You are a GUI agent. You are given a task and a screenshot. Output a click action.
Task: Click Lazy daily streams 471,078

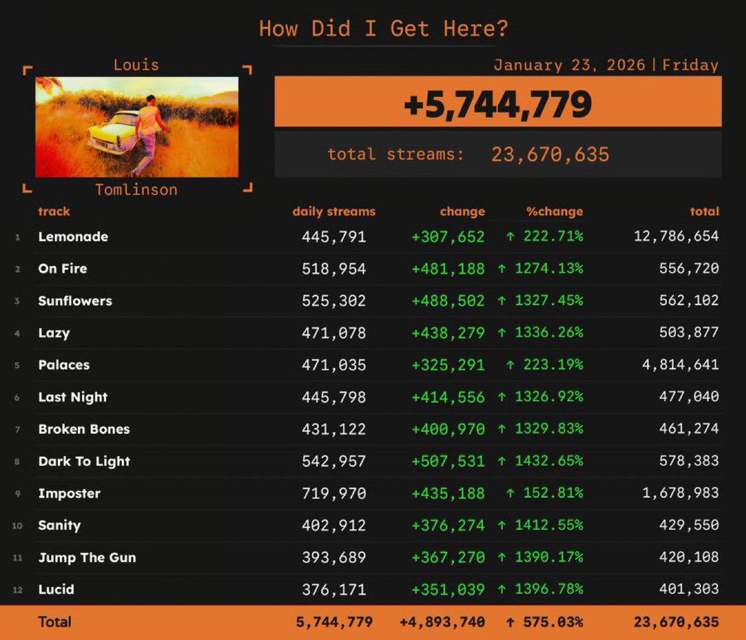(334, 333)
